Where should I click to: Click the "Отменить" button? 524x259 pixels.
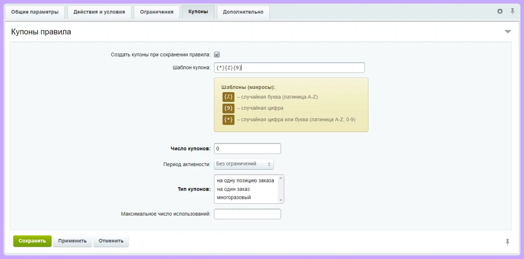pos(111,241)
